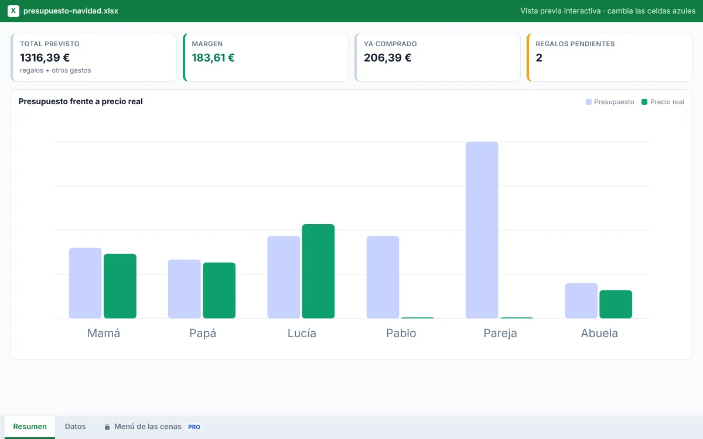Screen dimensions: 703x439
Task: Click the green Excel file icon
Action: (13, 11)
